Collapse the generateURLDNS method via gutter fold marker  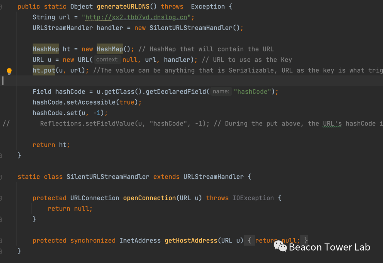(x=1, y=7)
